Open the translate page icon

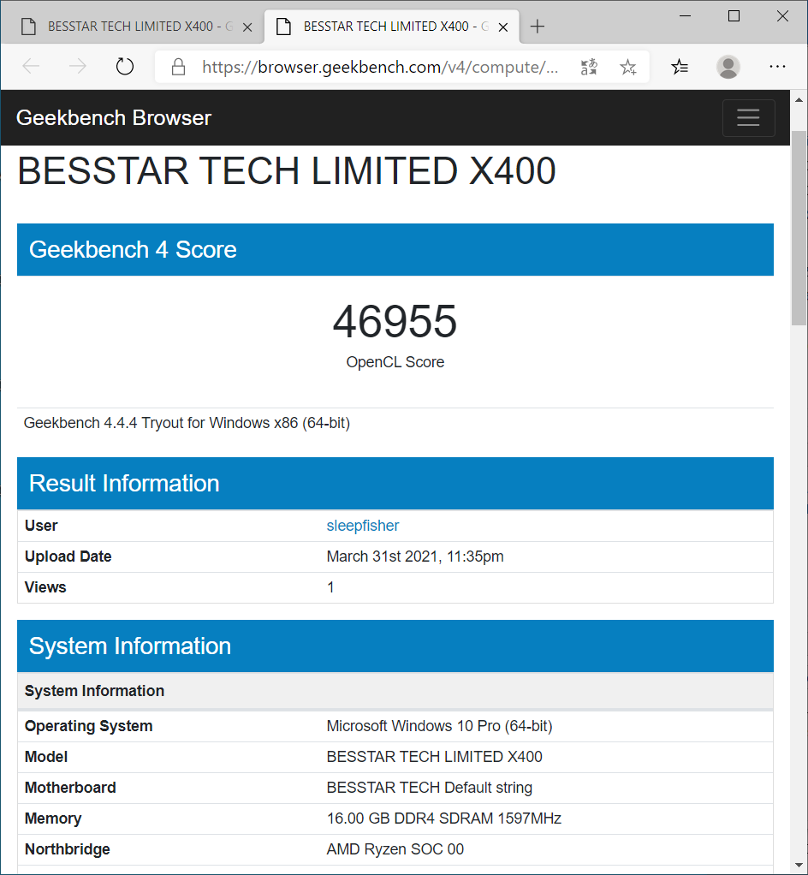click(589, 67)
